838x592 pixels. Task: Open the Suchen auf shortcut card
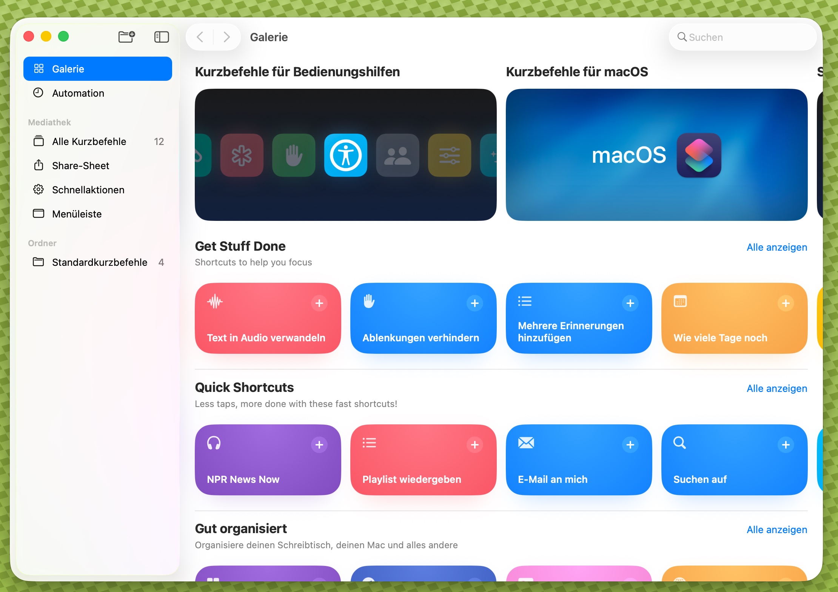pos(734,460)
